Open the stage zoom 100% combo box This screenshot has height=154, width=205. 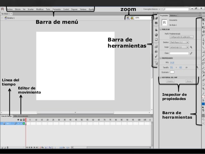click(x=143, y=18)
